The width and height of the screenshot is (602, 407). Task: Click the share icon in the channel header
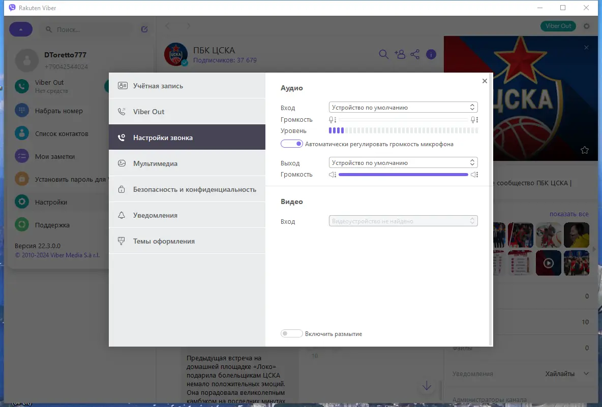coord(415,54)
